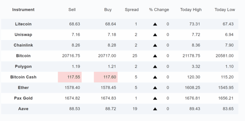Click the Pax Gold up-arrow change icon
Image resolution: width=245 pixels, height=121 pixels.
point(155,98)
